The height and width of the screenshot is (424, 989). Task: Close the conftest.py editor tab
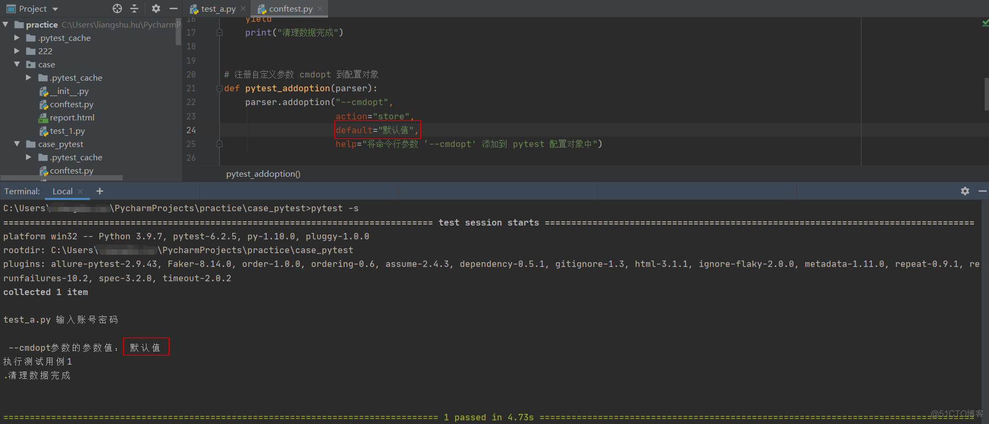(x=320, y=8)
